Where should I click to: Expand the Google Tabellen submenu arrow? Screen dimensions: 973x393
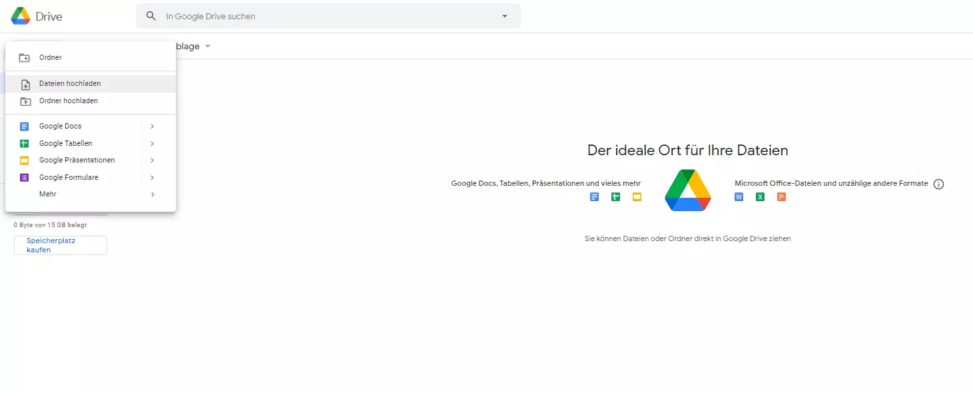(x=153, y=143)
